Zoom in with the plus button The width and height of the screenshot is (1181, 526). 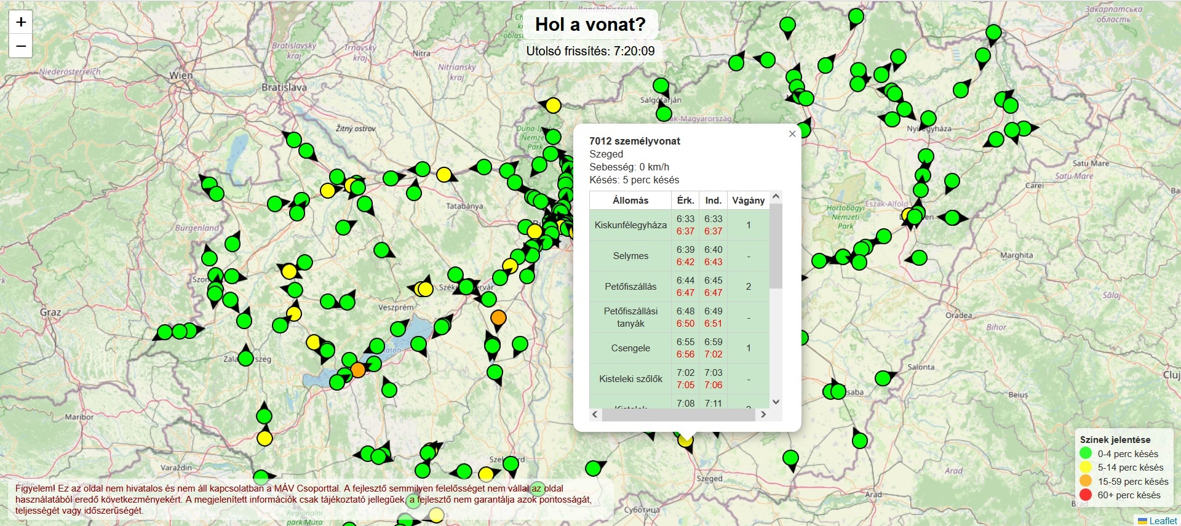[21, 22]
